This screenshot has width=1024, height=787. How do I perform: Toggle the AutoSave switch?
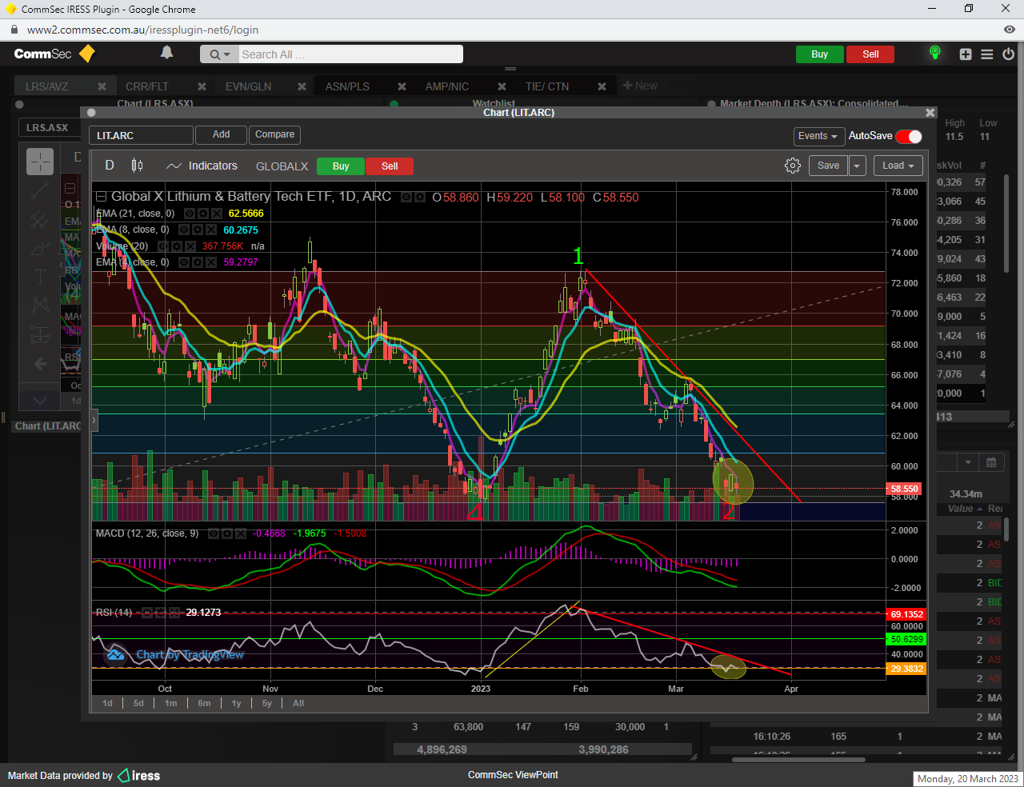(x=909, y=136)
